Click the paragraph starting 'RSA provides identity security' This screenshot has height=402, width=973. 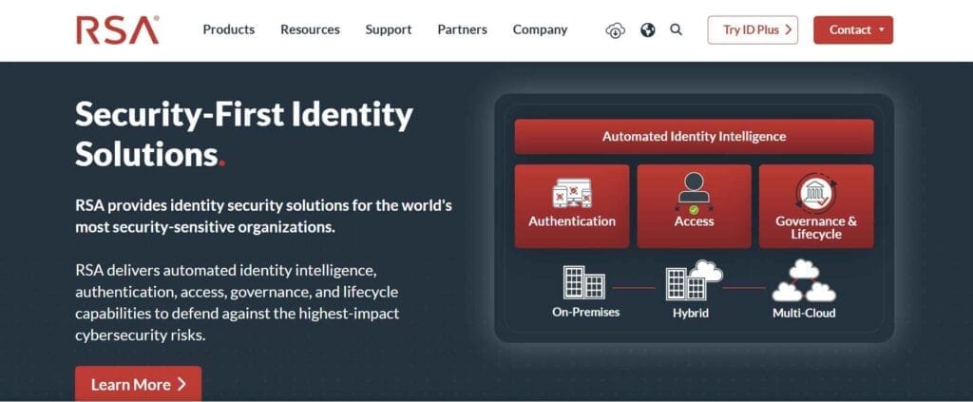264,216
